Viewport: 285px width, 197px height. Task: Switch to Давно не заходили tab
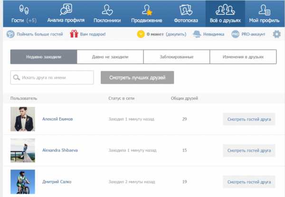[x=110, y=57]
